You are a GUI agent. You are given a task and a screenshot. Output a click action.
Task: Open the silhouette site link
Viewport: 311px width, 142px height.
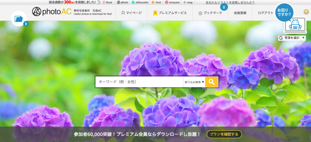[140, 2]
